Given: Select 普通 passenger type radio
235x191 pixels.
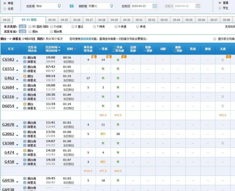Looking at the screenshot, I should tap(220, 3).
